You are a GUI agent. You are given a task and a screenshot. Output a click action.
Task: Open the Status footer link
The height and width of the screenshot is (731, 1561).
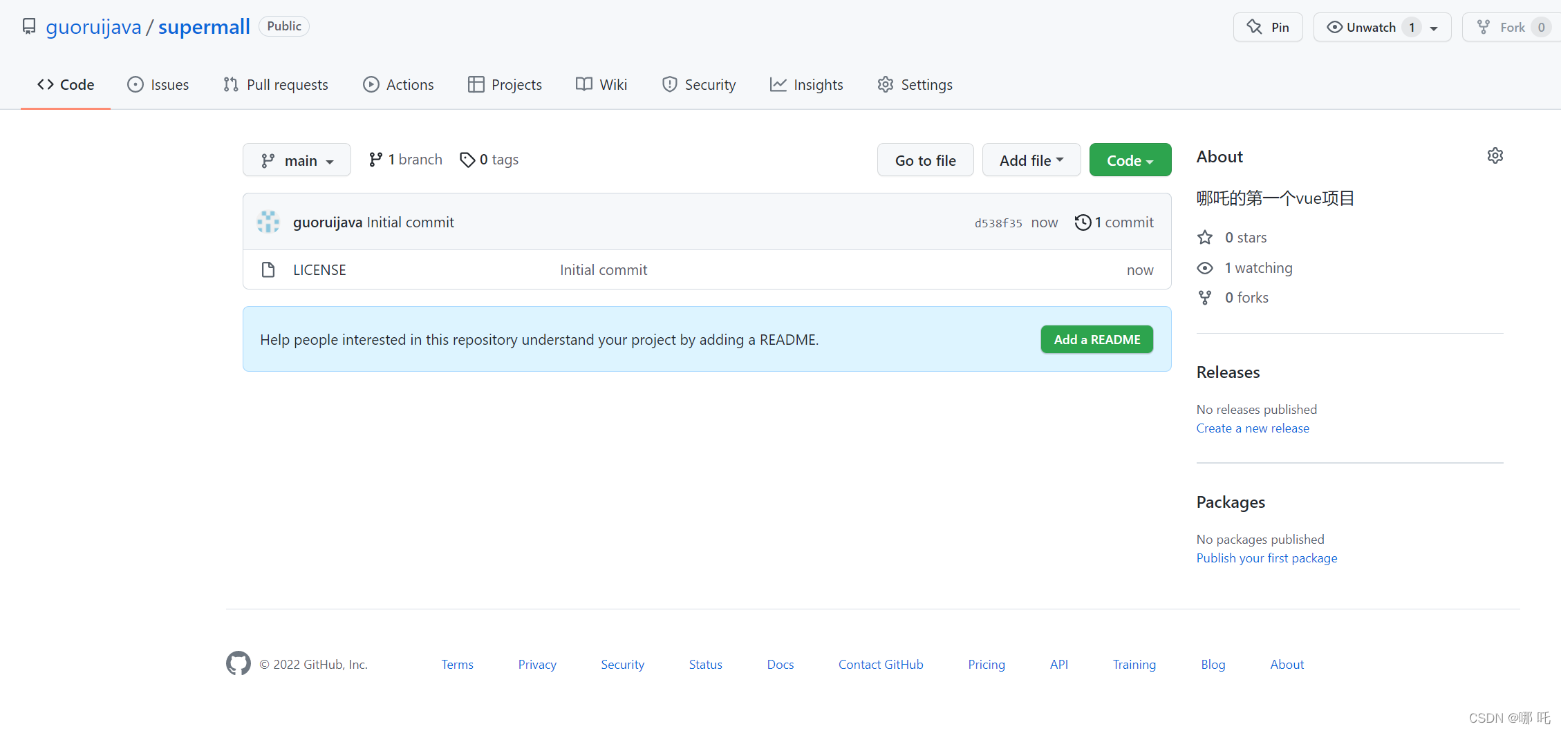point(705,665)
